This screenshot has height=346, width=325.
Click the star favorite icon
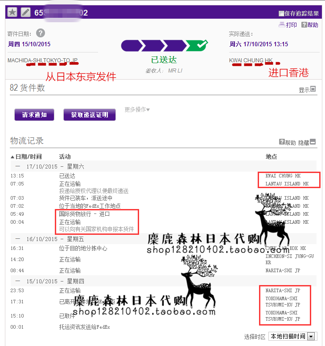coord(12,12)
